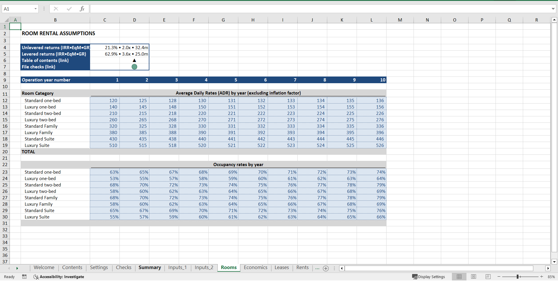This screenshot has height=281, width=558.
Task: Select column C header
Action: (x=105, y=20)
